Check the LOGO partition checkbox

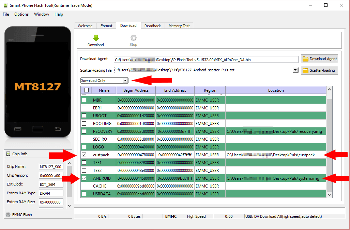[84, 147]
